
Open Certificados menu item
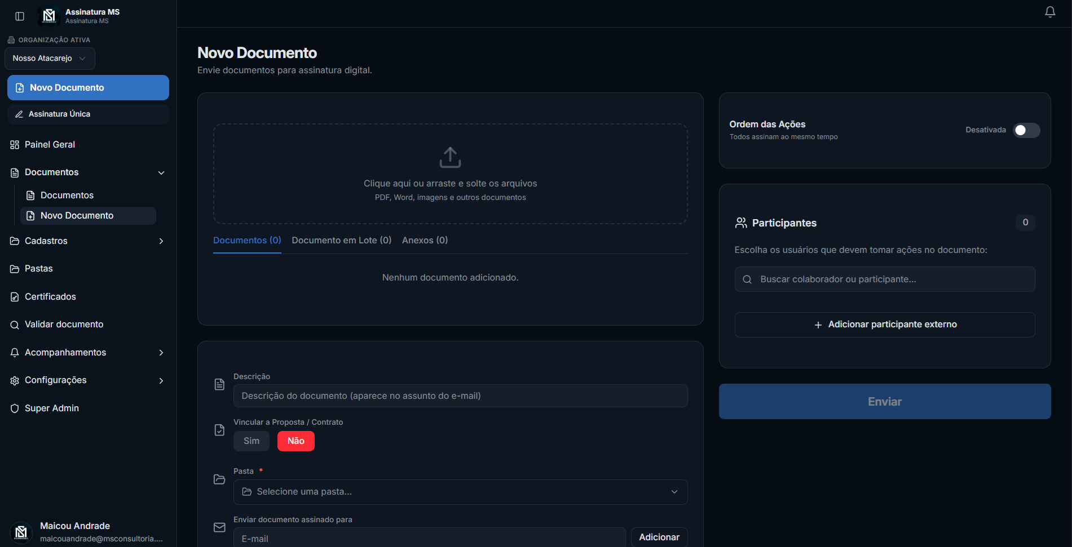88,297
